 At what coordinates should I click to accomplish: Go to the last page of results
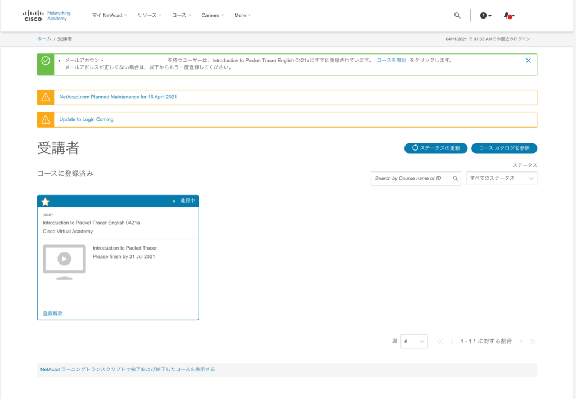pos(532,341)
